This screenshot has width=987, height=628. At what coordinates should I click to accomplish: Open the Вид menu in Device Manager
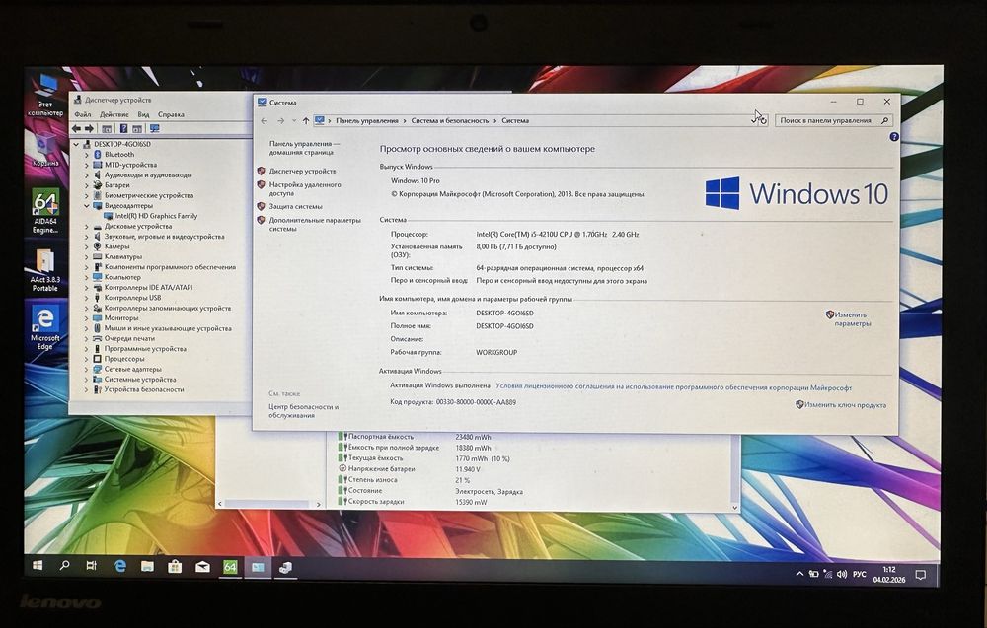click(x=143, y=114)
